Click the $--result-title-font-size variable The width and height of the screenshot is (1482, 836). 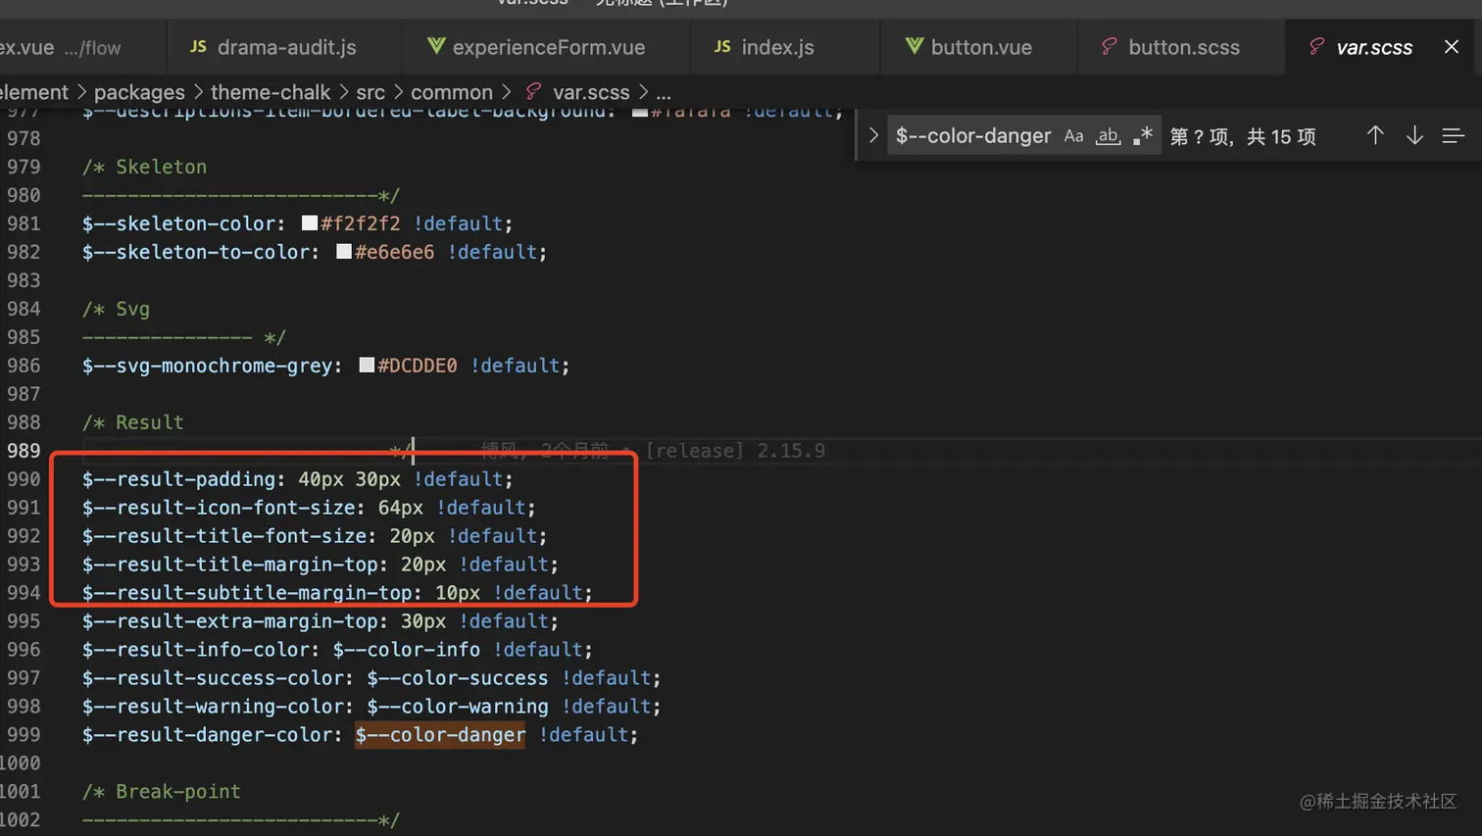[x=223, y=536]
